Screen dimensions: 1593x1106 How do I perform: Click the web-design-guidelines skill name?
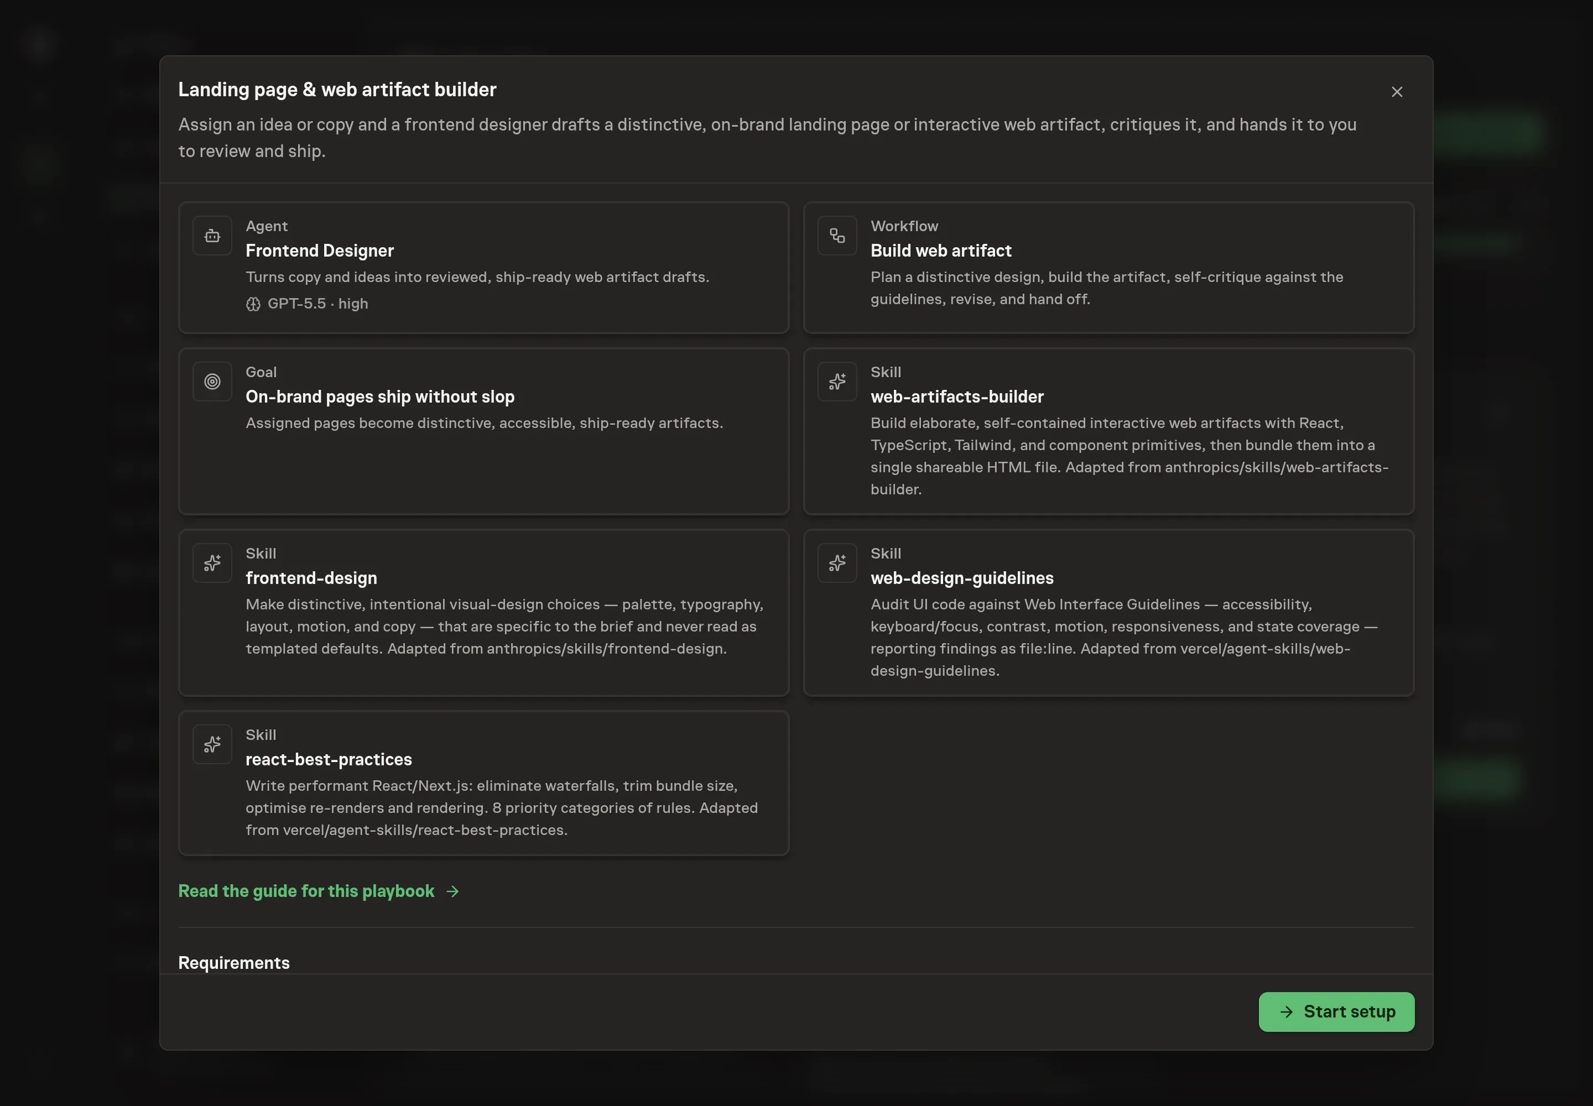[961, 578]
